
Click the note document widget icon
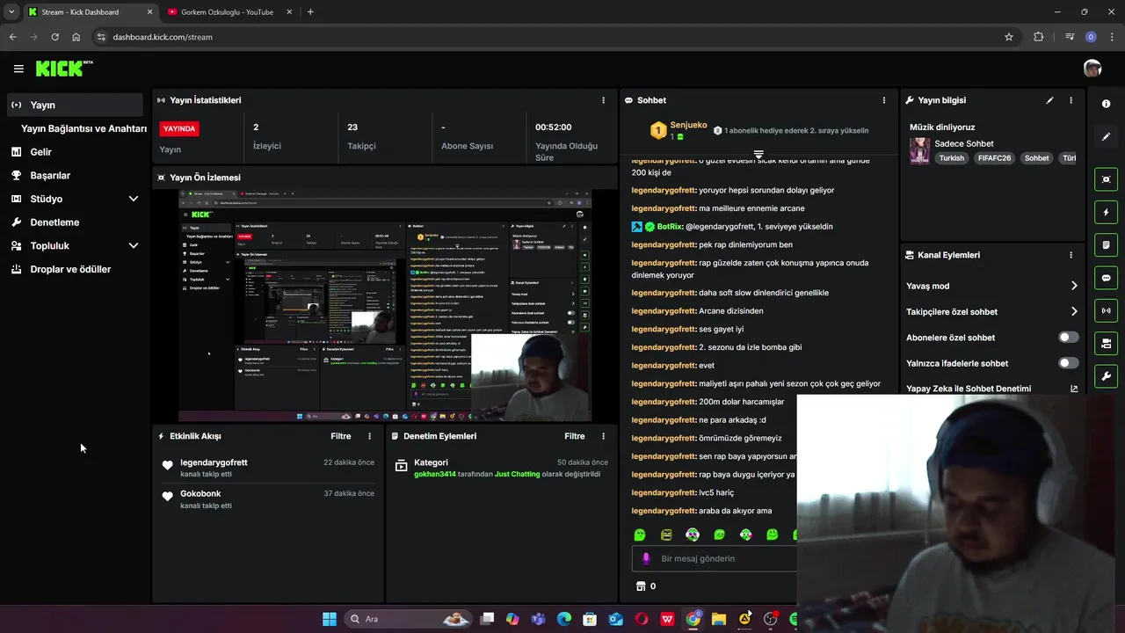coord(1106,245)
